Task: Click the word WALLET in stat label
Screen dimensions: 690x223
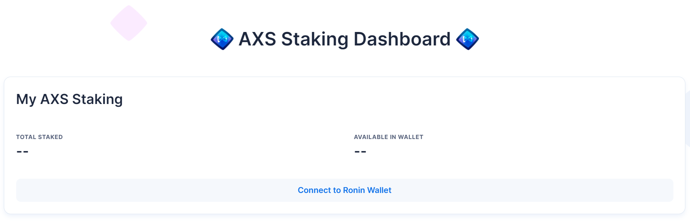Action: pyautogui.click(x=411, y=137)
